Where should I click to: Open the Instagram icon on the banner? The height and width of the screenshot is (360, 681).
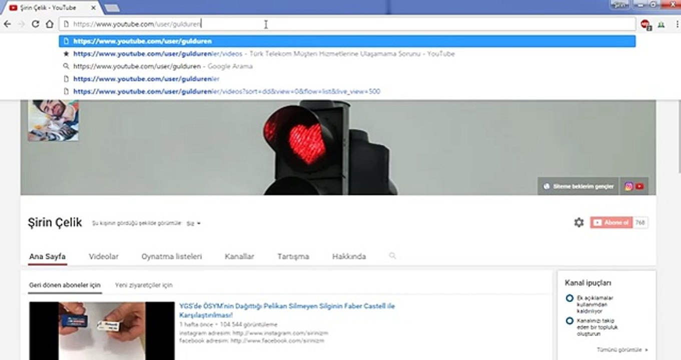coord(629,186)
